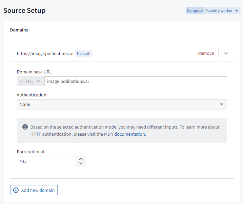The width and height of the screenshot is (243, 204).
Task: Open the Foundry worker compute dropdown
Action: click(x=222, y=10)
